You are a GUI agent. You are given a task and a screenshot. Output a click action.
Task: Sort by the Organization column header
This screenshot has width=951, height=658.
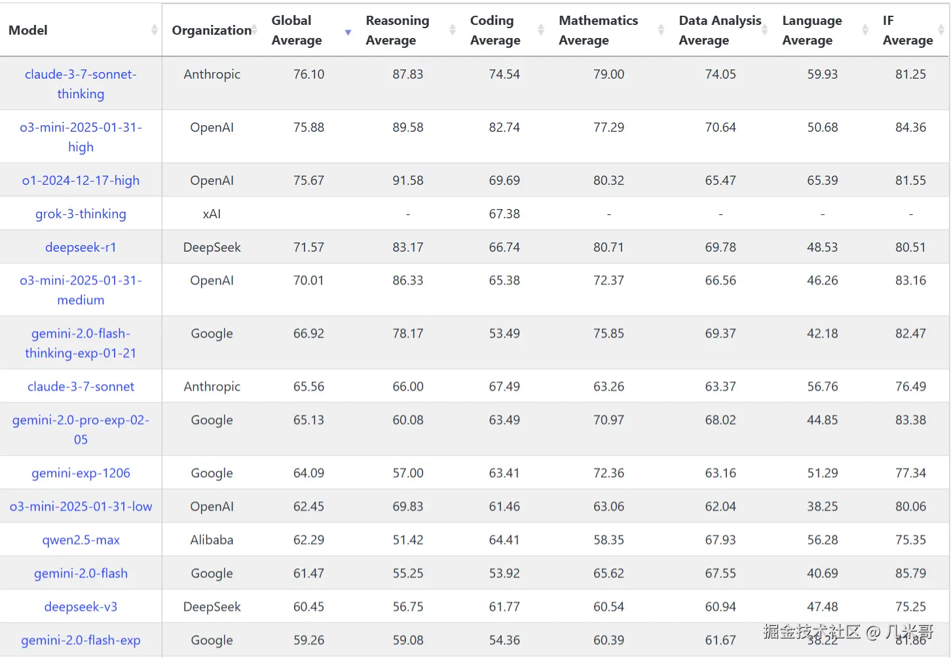pyautogui.click(x=212, y=30)
